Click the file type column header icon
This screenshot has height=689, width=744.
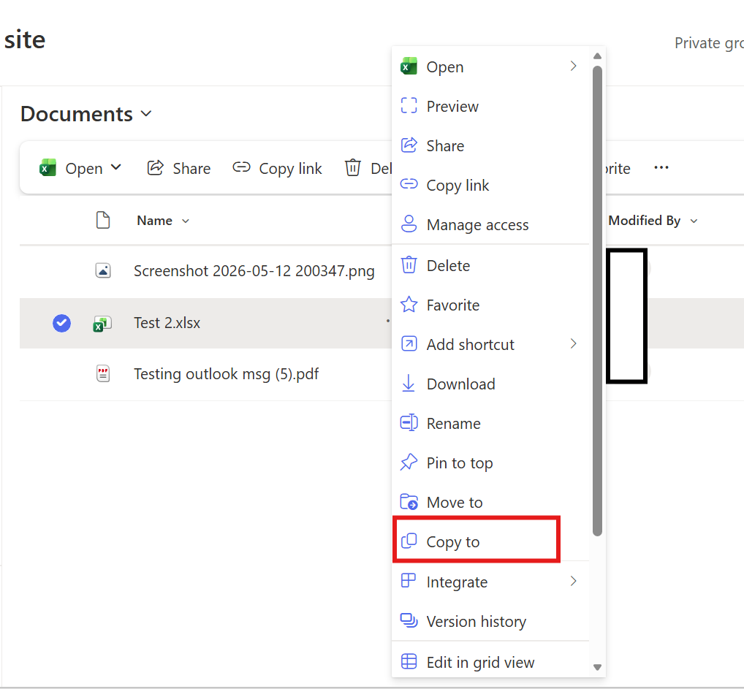pos(103,220)
